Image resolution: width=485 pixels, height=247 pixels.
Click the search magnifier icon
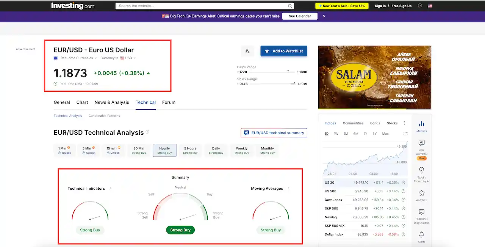(x=290, y=6)
